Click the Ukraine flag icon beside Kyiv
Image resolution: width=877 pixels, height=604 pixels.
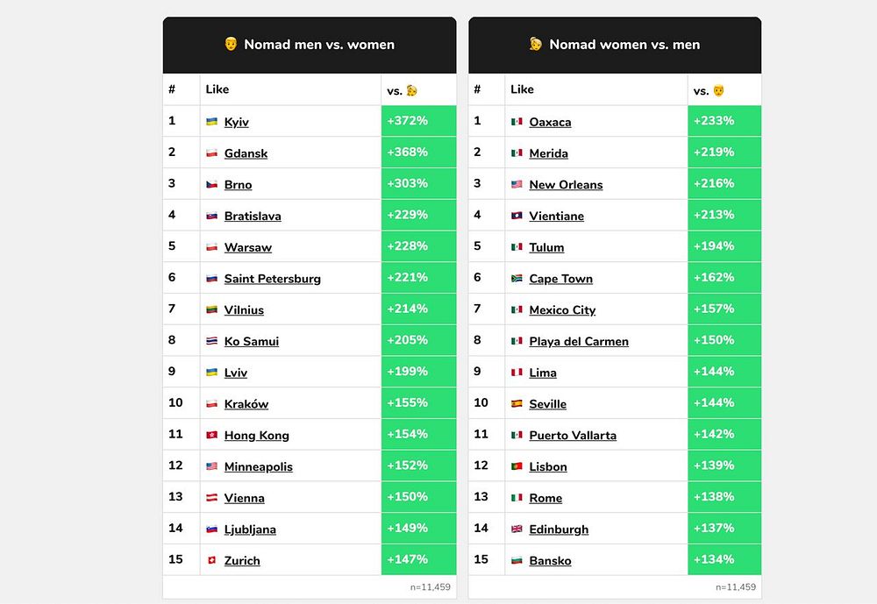211,121
